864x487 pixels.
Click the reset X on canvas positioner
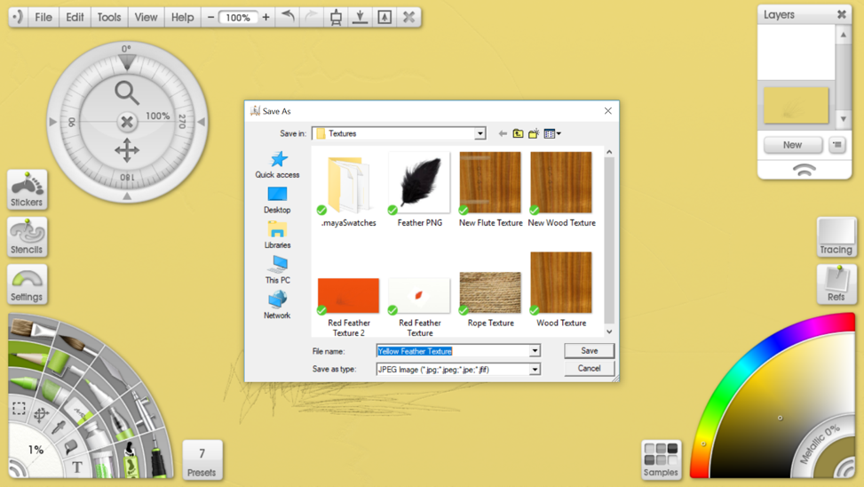coord(127,122)
